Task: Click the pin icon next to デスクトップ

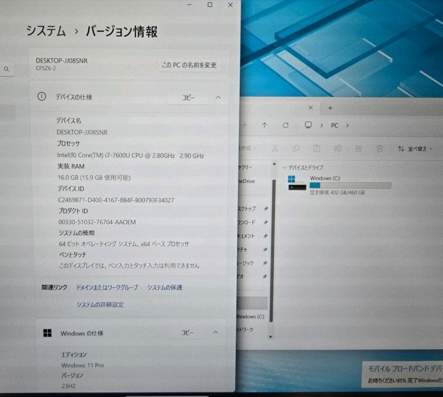Action: (x=266, y=209)
